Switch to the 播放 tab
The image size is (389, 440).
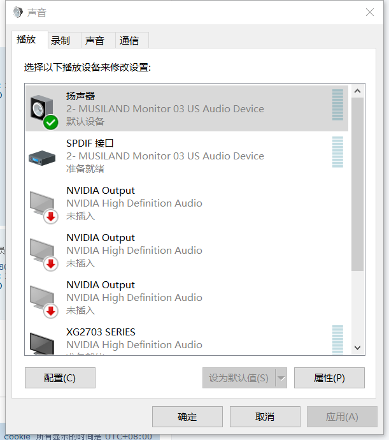click(30, 40)
